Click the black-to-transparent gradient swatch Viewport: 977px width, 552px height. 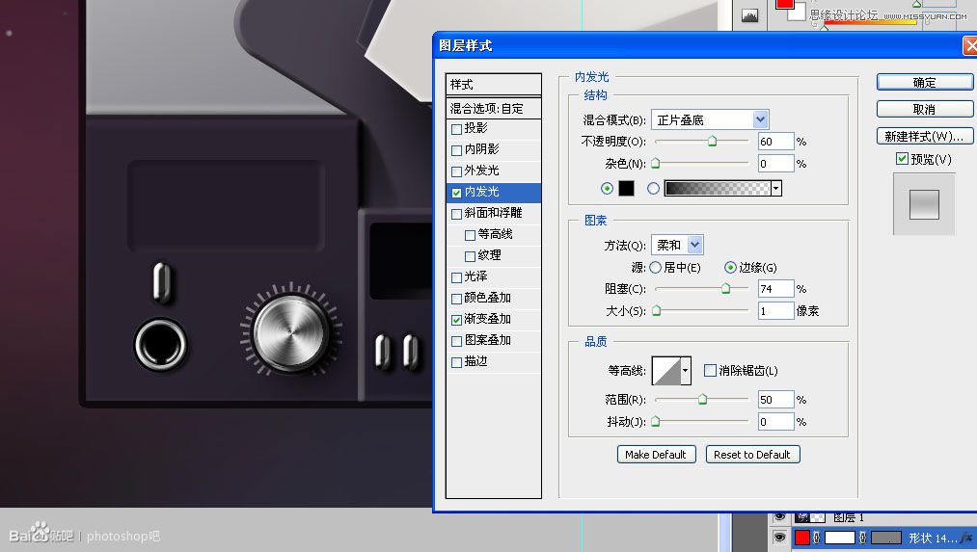(x=718, y=189)
